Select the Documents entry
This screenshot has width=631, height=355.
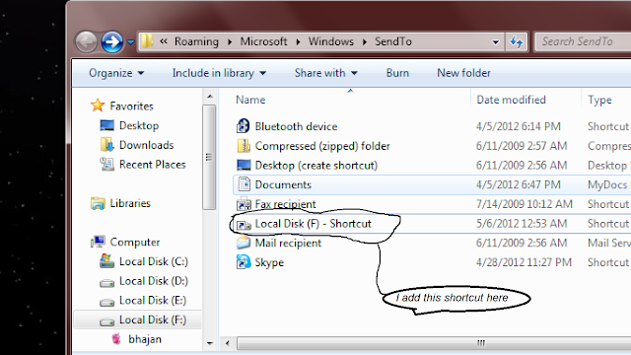tap(283, 184)
